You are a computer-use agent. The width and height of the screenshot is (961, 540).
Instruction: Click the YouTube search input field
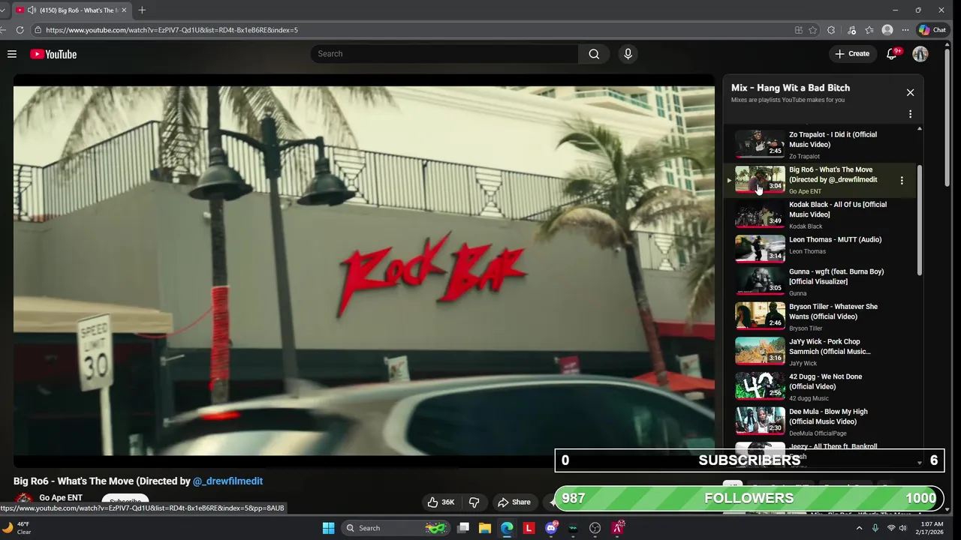tap(444, 54)
